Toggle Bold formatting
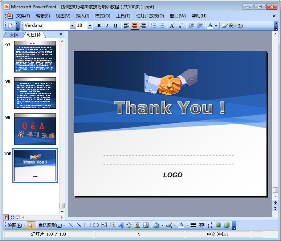 tap(99, 26)
